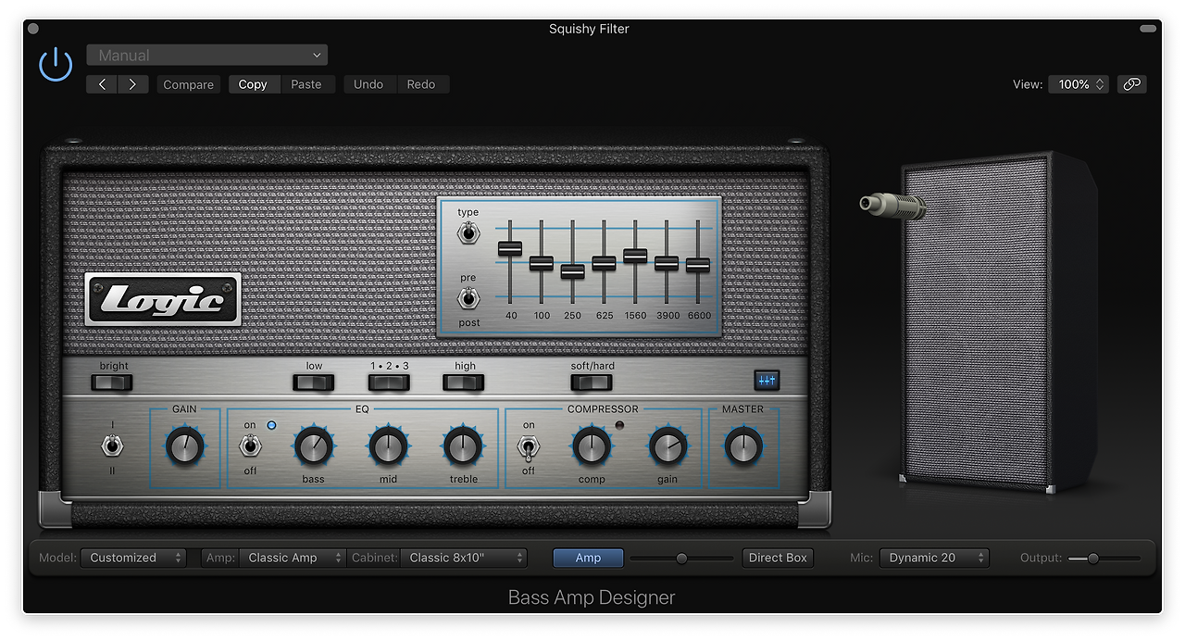Toggle the high EQ switch
This screenshot has width=1185, height=640.
[x=464, y=382]
